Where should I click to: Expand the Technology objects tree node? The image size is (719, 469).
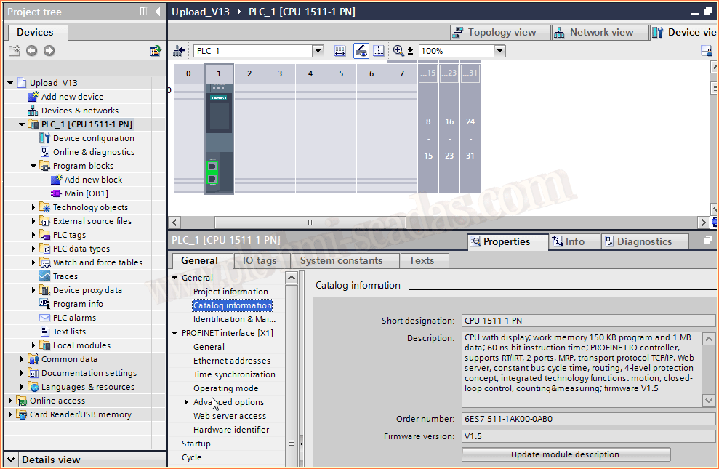click(33, 207)
